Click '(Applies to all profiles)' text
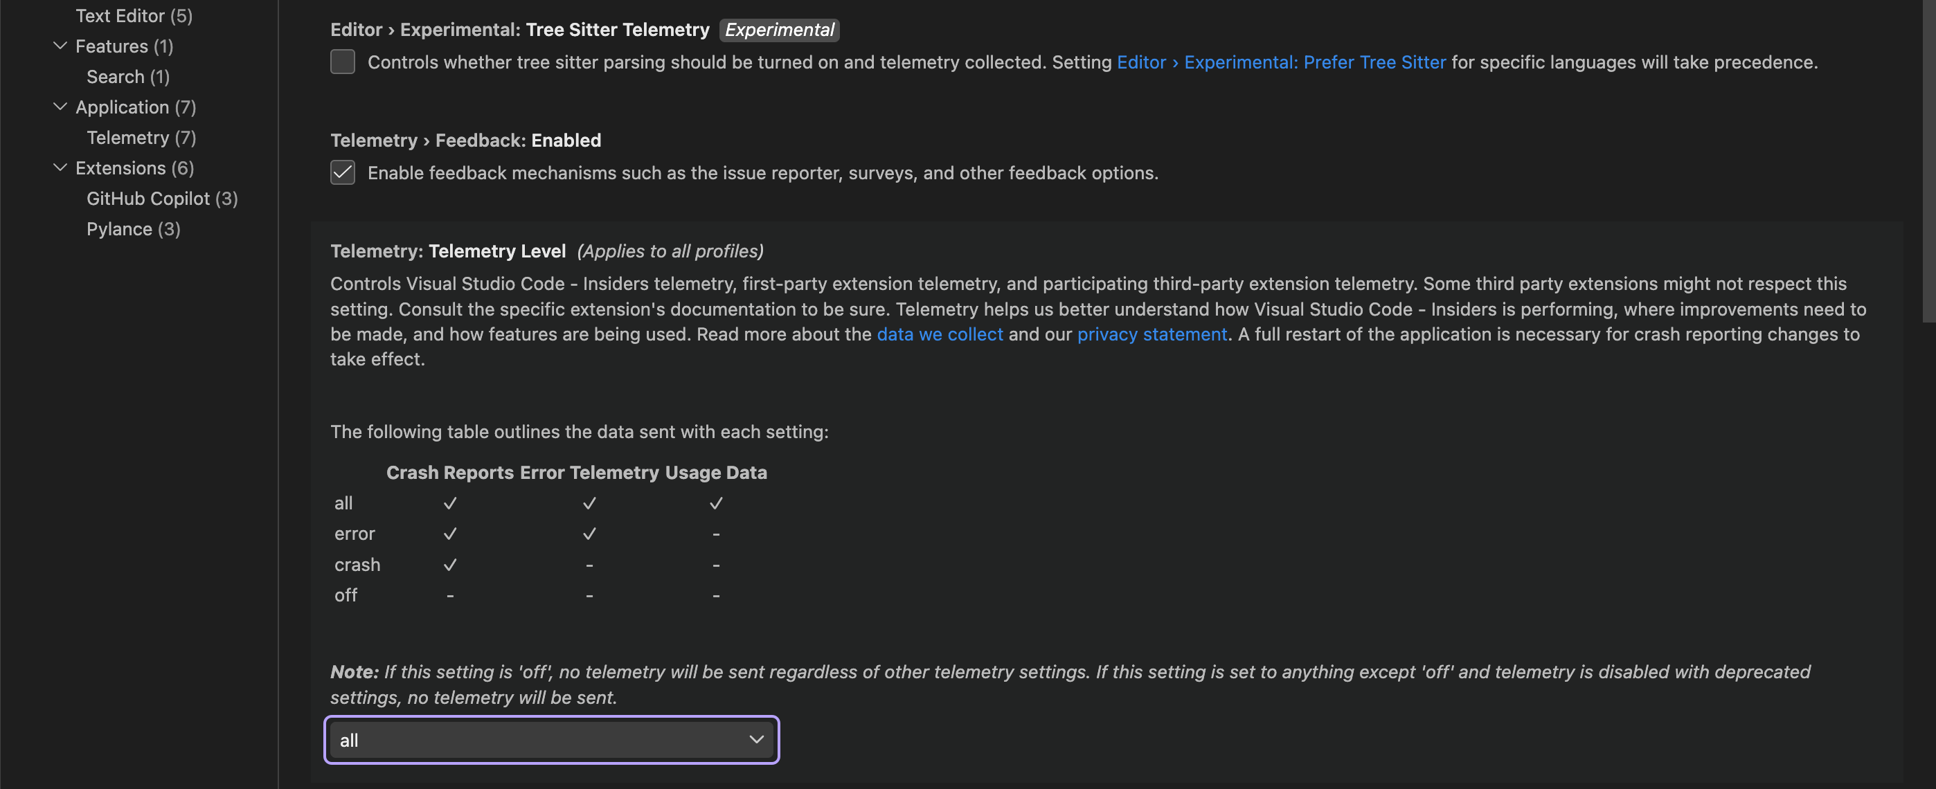 pyautogui.click(x=670, y=251)
